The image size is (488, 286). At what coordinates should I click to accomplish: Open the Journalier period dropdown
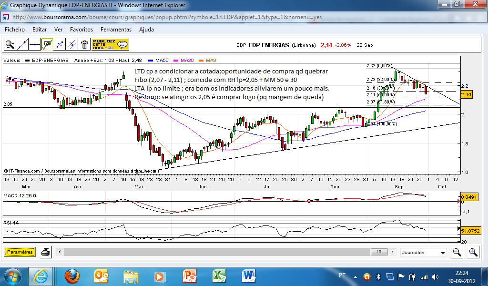click(x=423, y=252)
